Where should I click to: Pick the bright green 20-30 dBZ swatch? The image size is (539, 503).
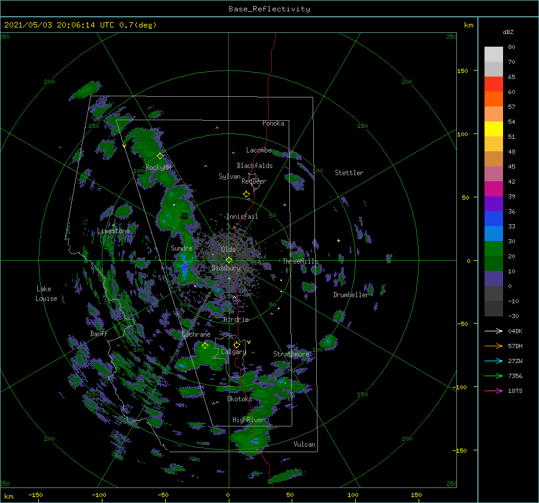[x=493, y=249]
